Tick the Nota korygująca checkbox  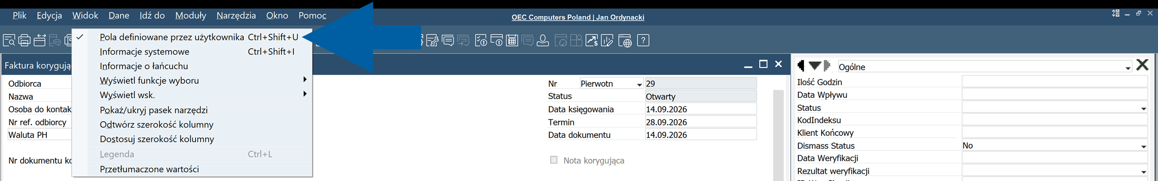[554, 160]
